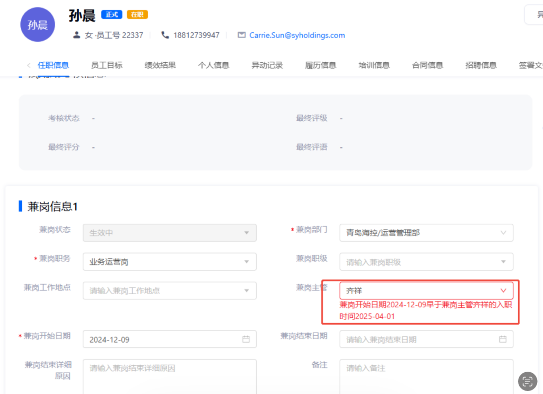This screenshot has height=394, width=543.
Task: Click the red error message about 兼岗开始日期
Action: pyautogui.click(x=426, y=311)
